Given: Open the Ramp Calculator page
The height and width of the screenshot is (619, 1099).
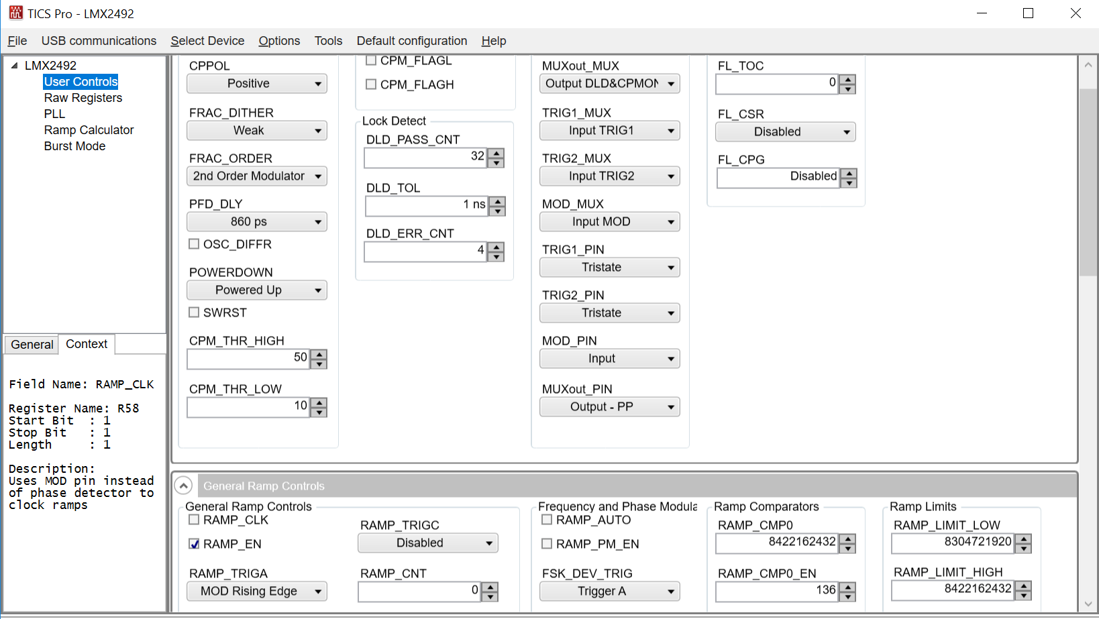Looking at the screenshot, I should 89,130.
